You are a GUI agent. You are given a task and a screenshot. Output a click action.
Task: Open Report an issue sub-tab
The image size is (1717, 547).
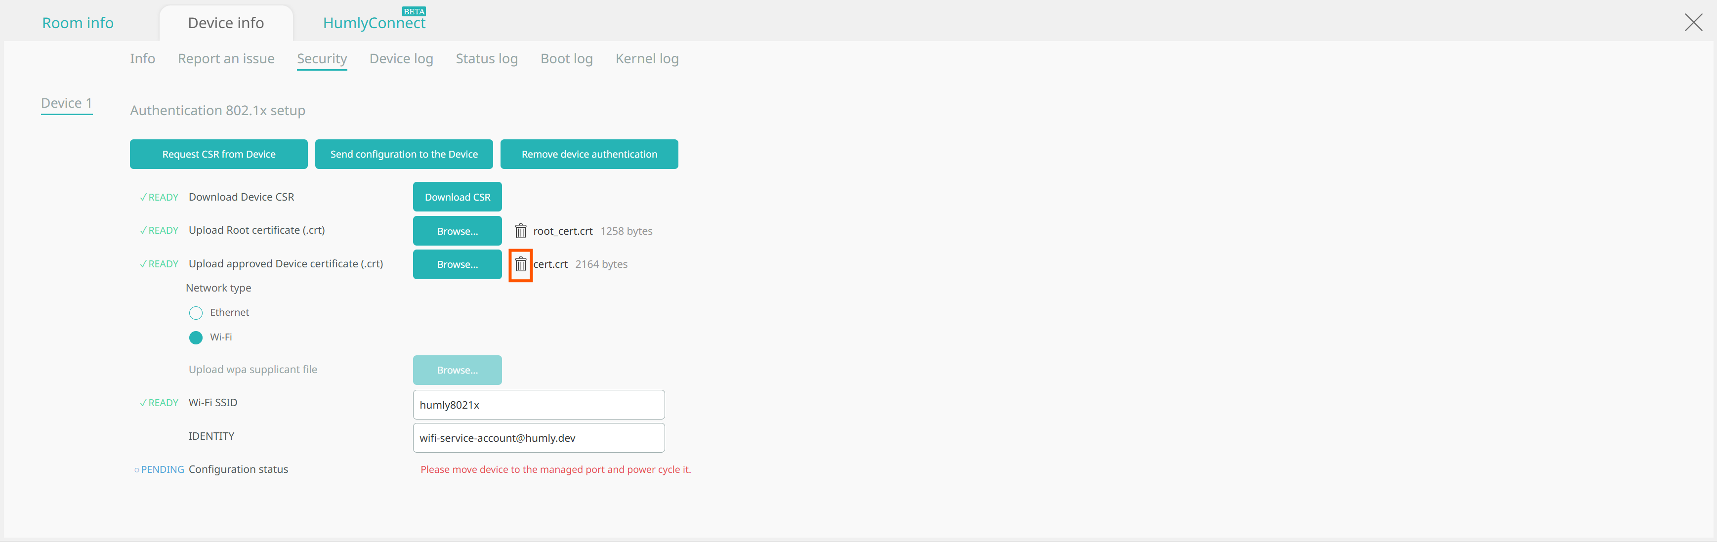(x=226, y=59)
